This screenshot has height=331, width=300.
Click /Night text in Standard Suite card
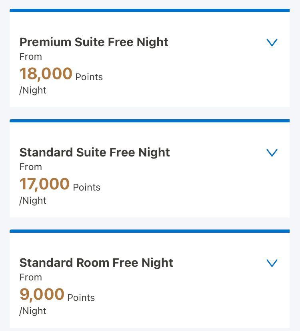33,201
